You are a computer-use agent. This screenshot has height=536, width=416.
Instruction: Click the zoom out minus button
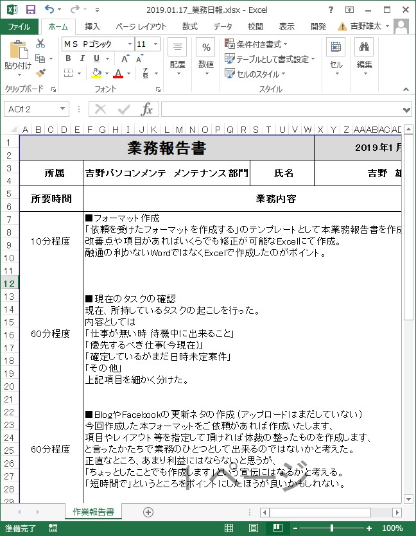coord(295,528)
